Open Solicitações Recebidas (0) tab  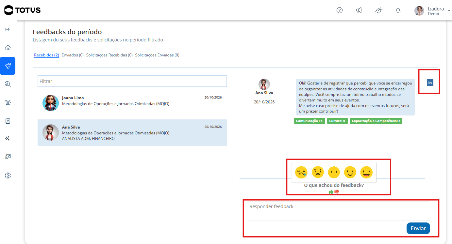pos(109,55)
